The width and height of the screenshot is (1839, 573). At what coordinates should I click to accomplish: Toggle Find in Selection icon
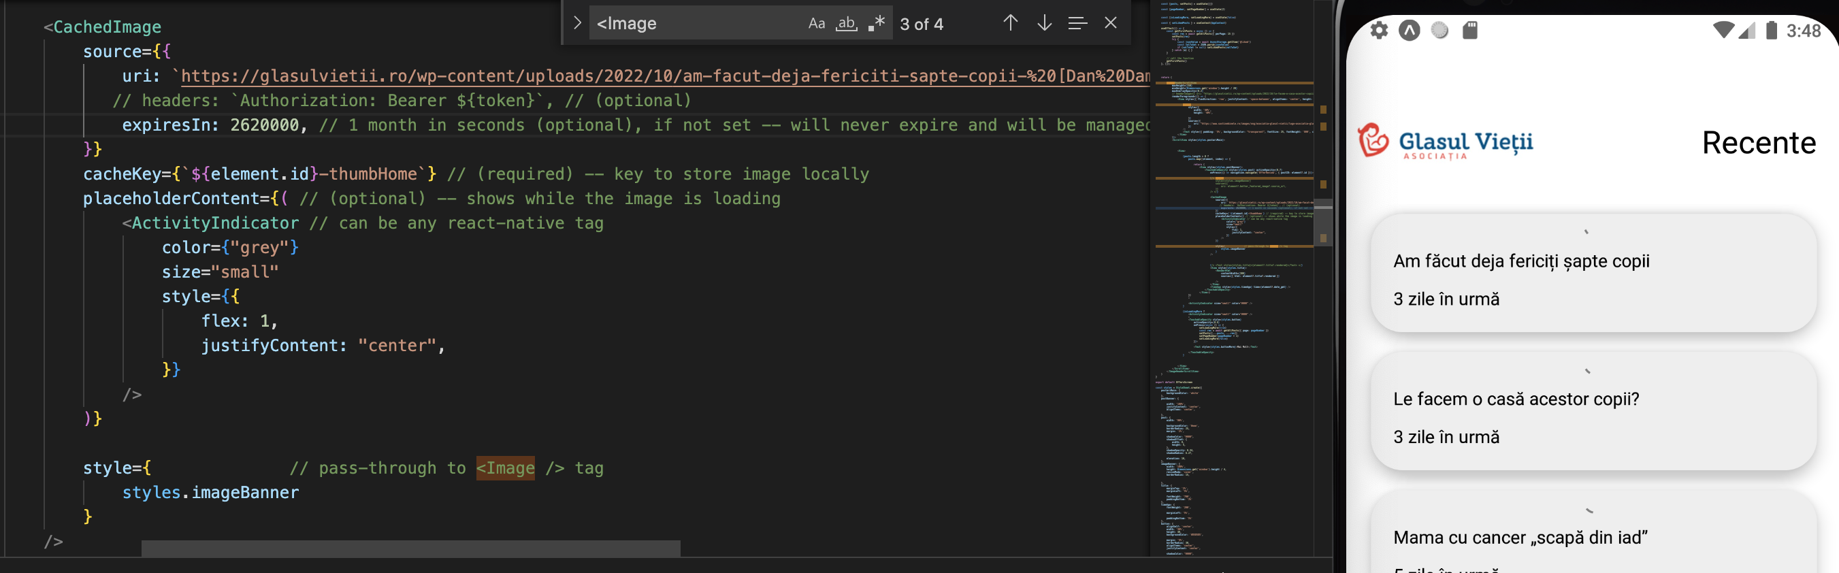click(1077, 23)
